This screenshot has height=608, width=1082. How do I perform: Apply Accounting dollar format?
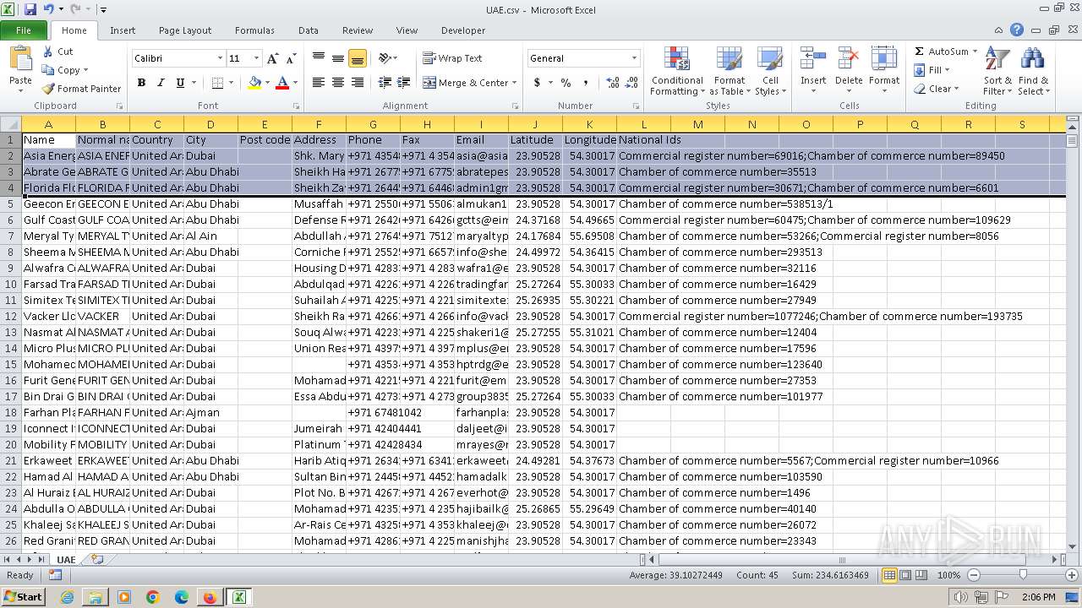click(537, 83)
